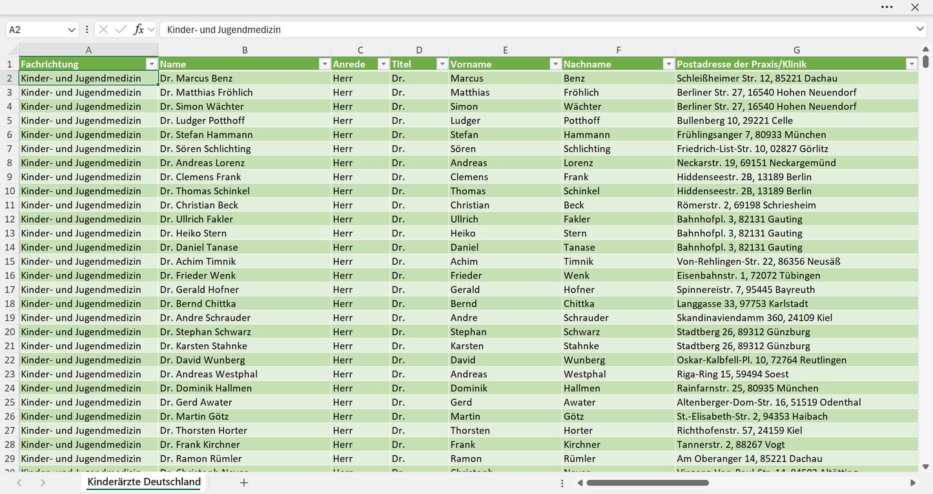
Task: Click address Frühlingsanger 7, 80933 München
Action: (797, 135)
